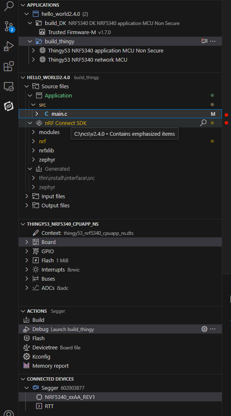Select NRF5340_xxAA_REV1 device
Screen dimensions: 231x416
coord(120,397)
